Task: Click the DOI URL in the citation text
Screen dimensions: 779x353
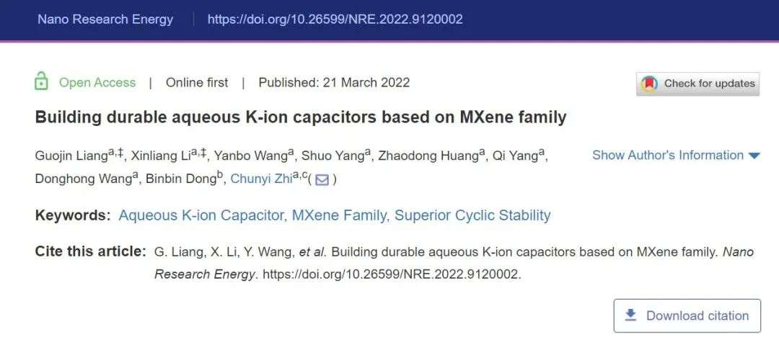Action: coord(392,274)
